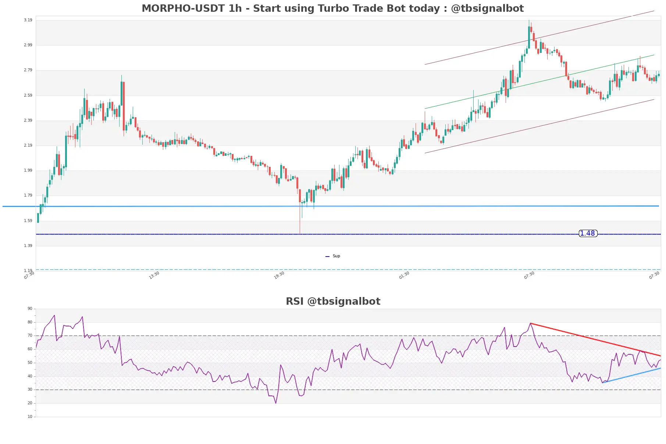Click the RSI @tbsignalbot heading
Image resolution: width=666 pixels, height=444 pixels.
(x=333, y=301)
